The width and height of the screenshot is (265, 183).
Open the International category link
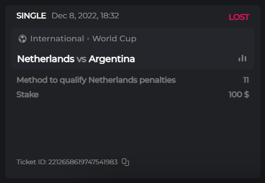point(57,38)
